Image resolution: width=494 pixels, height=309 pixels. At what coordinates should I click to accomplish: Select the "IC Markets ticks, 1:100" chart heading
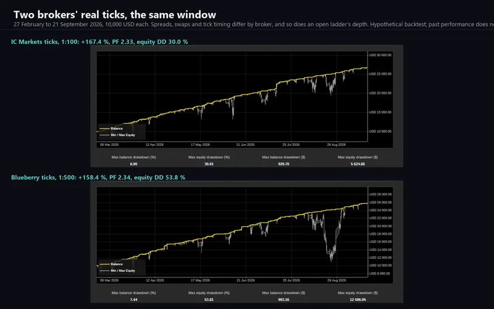pyautogui.click(x=99, y=41)
